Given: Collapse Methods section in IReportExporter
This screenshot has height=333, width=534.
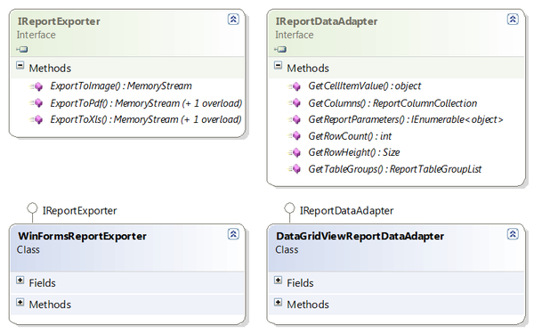Looking at the screenshot, I should 20,65.
